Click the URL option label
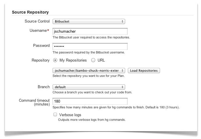Viewport: 201px width, 139px height. point(101,60)
